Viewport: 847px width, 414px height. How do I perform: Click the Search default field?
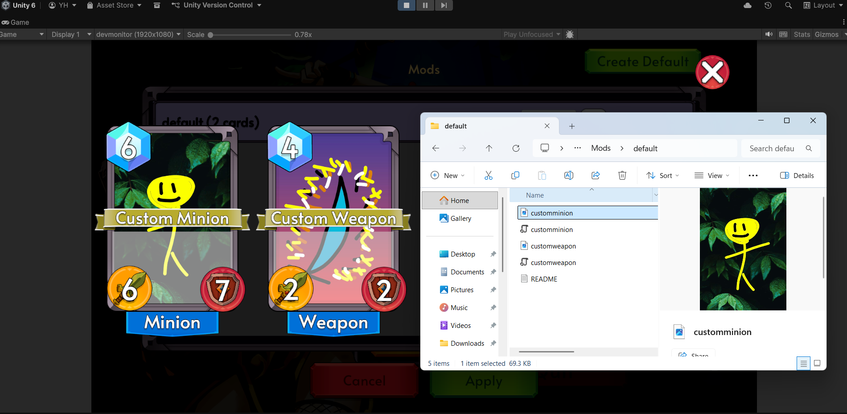(x=781, y=149)
